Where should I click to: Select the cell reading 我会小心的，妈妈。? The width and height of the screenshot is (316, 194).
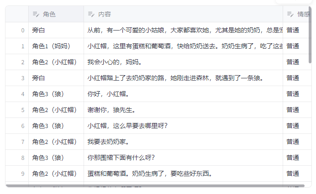115,62
